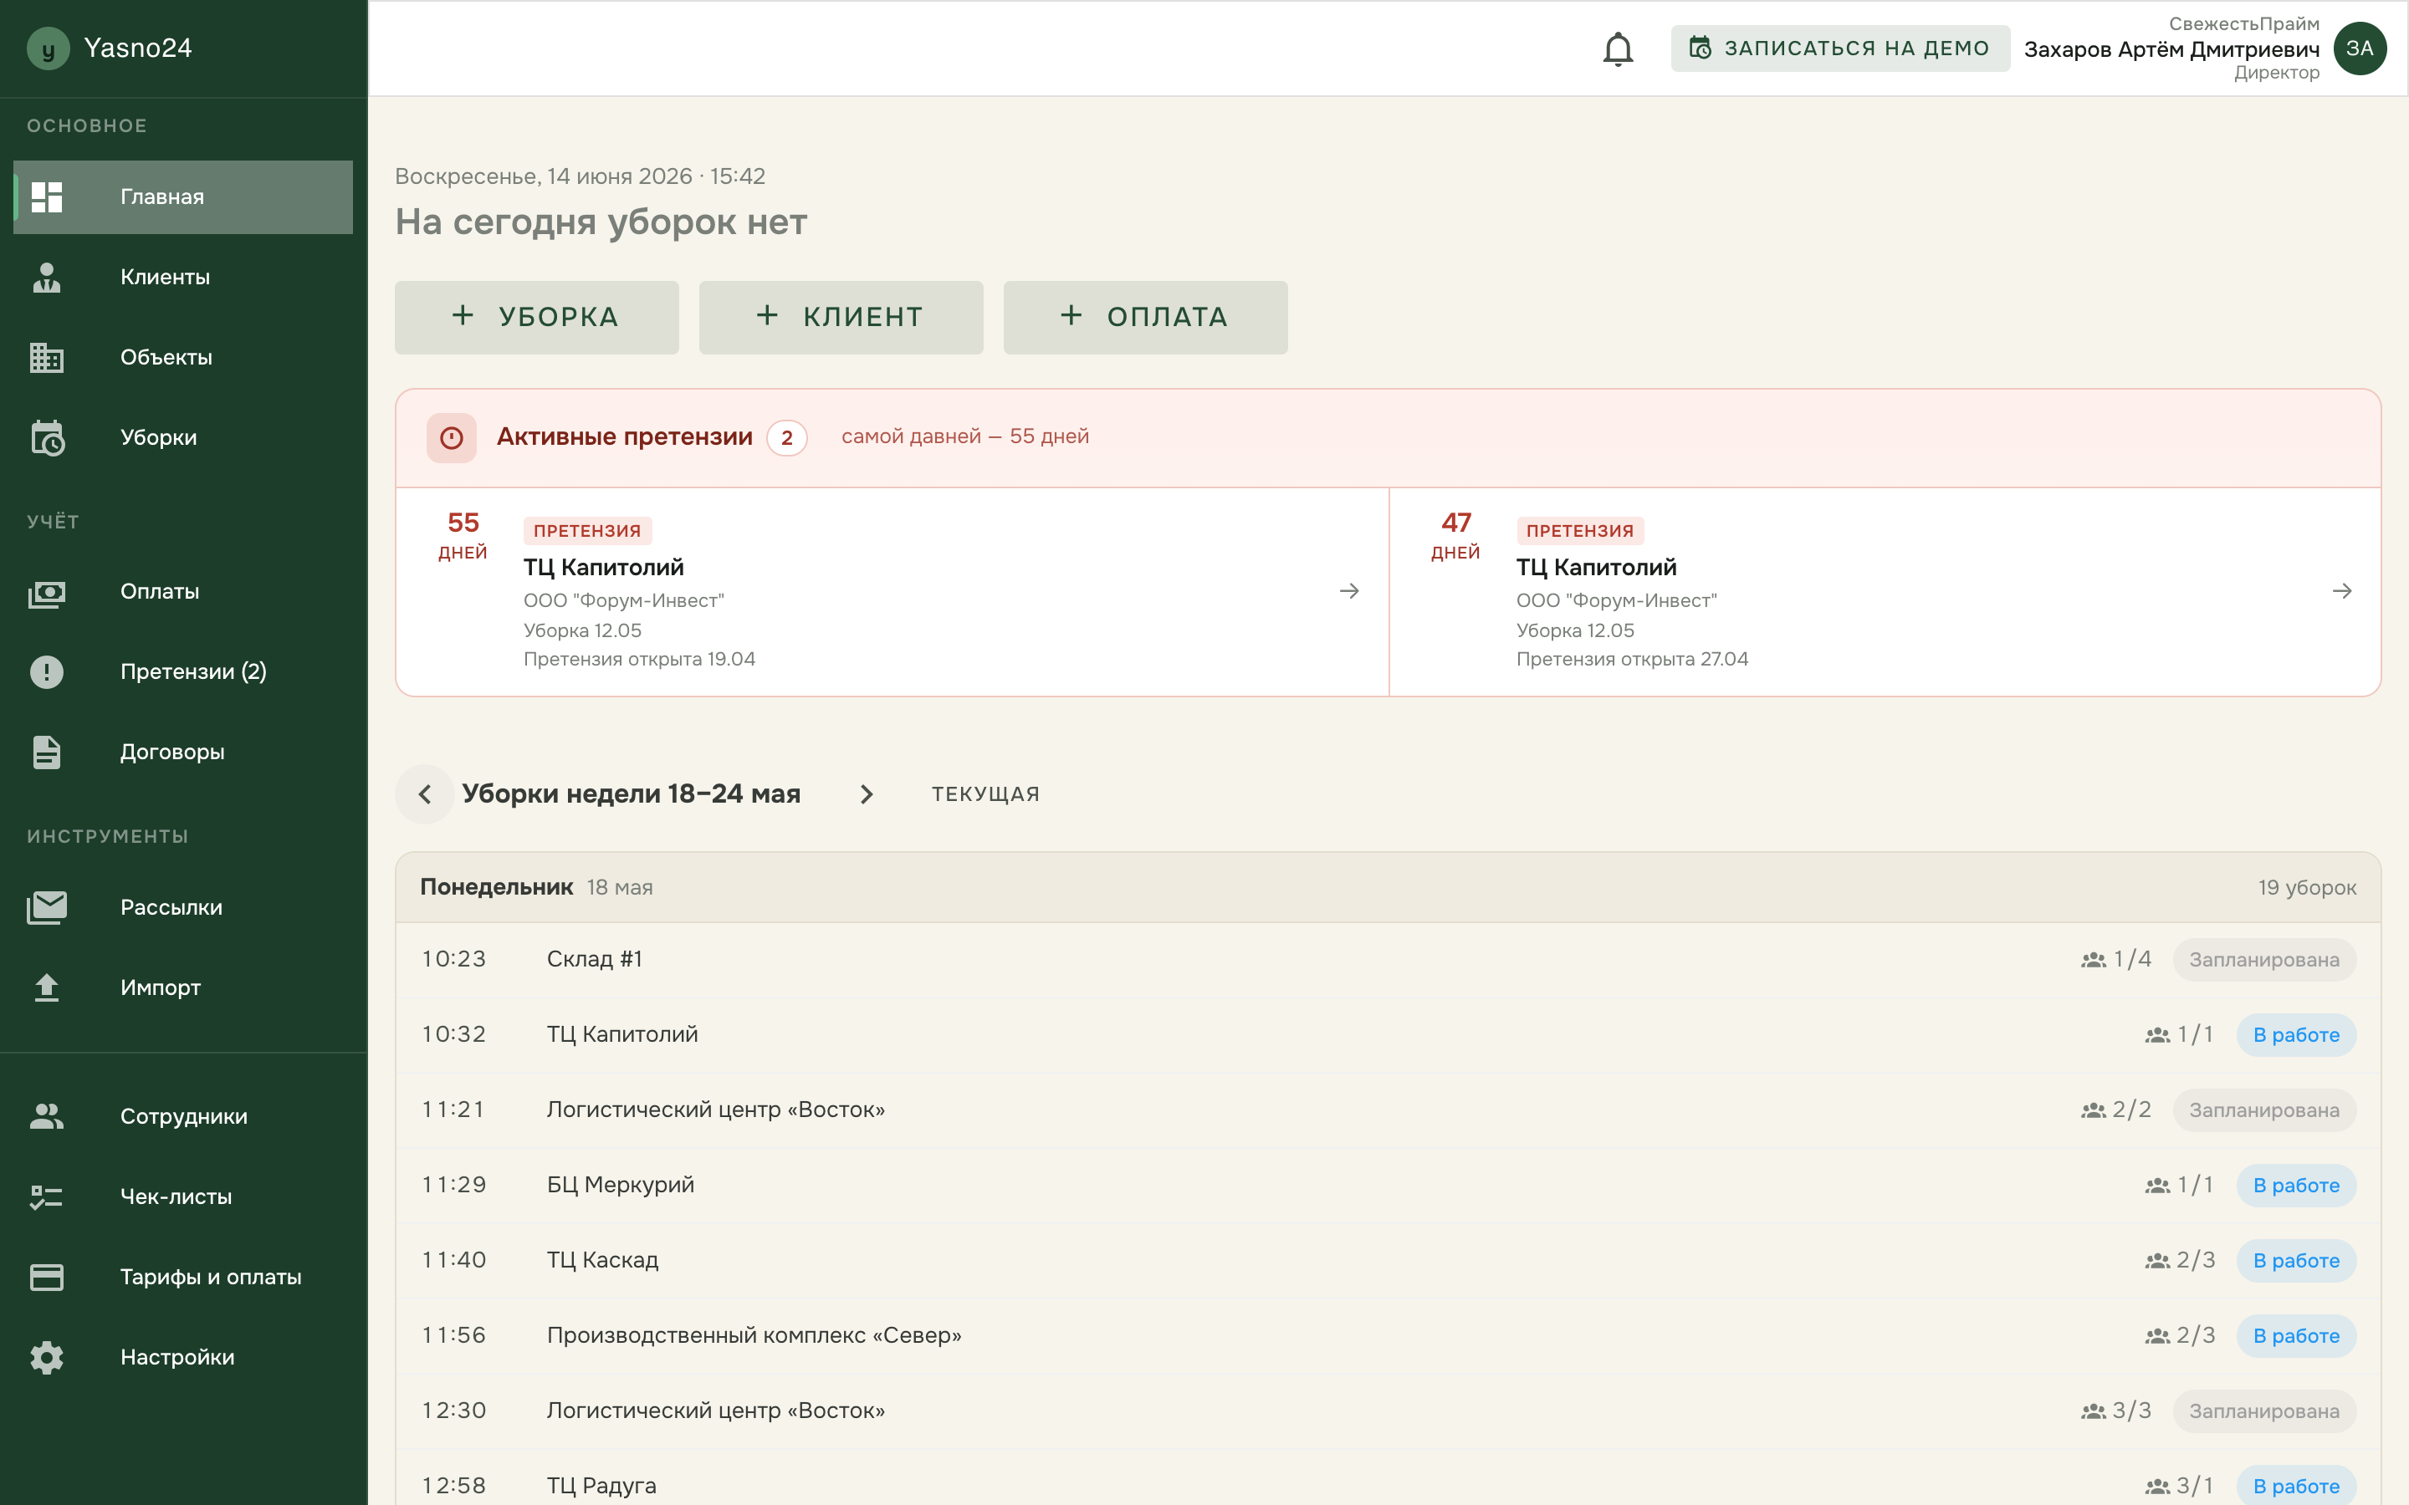This screenshot has height=1505, width=2409.
Task: Open the 11:29 БЦ Меркурий row
Action: (x=1388, y=1186)
